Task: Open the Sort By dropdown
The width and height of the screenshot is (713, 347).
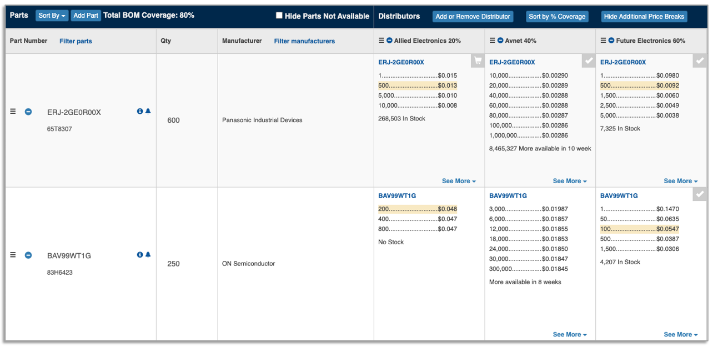Action: pos(52,16)
